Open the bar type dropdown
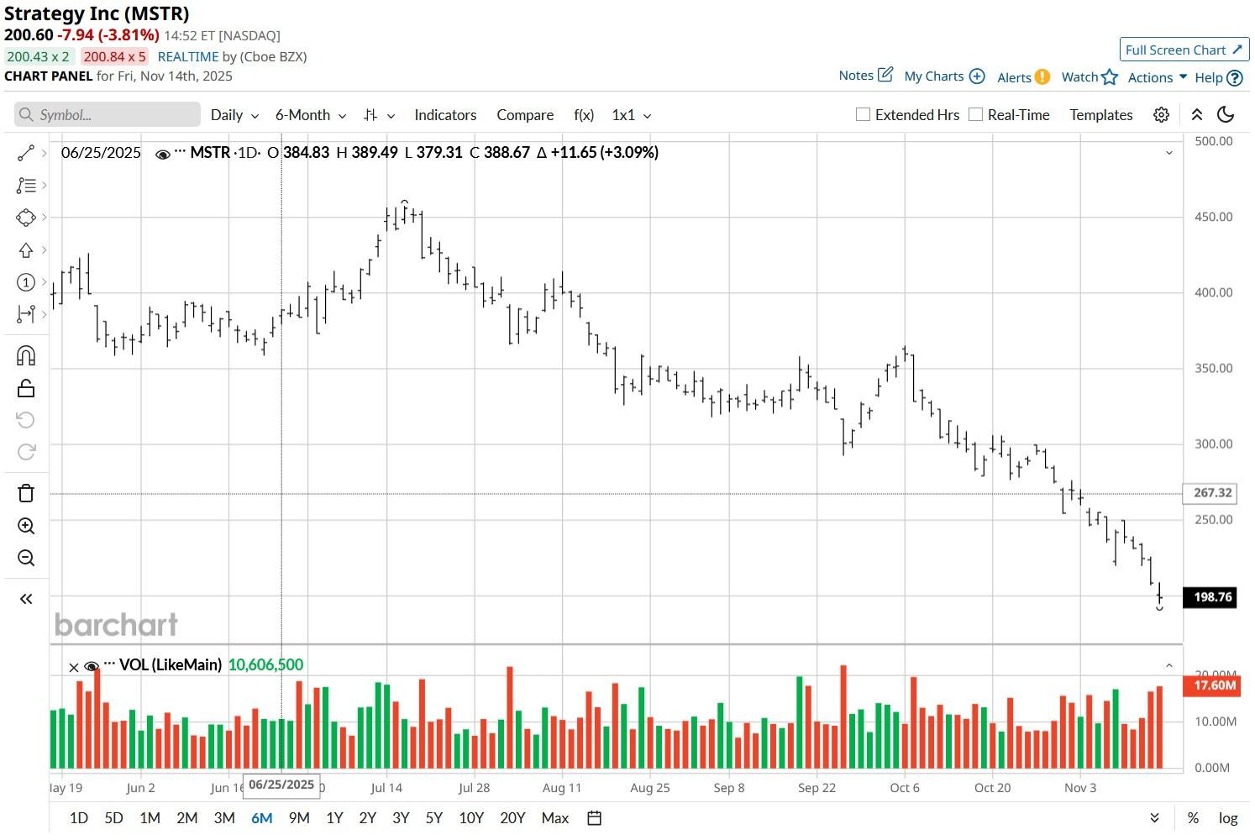This screenshot has height=840, width=1255. click(379, 115)
